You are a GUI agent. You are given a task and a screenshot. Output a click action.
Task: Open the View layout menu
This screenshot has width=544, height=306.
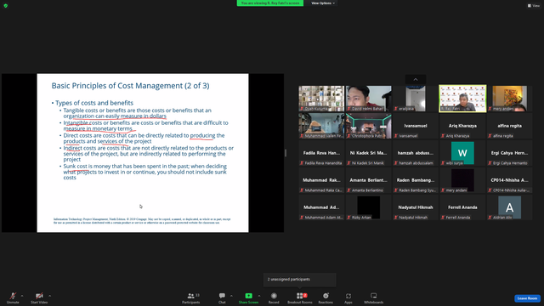[534, 6]
